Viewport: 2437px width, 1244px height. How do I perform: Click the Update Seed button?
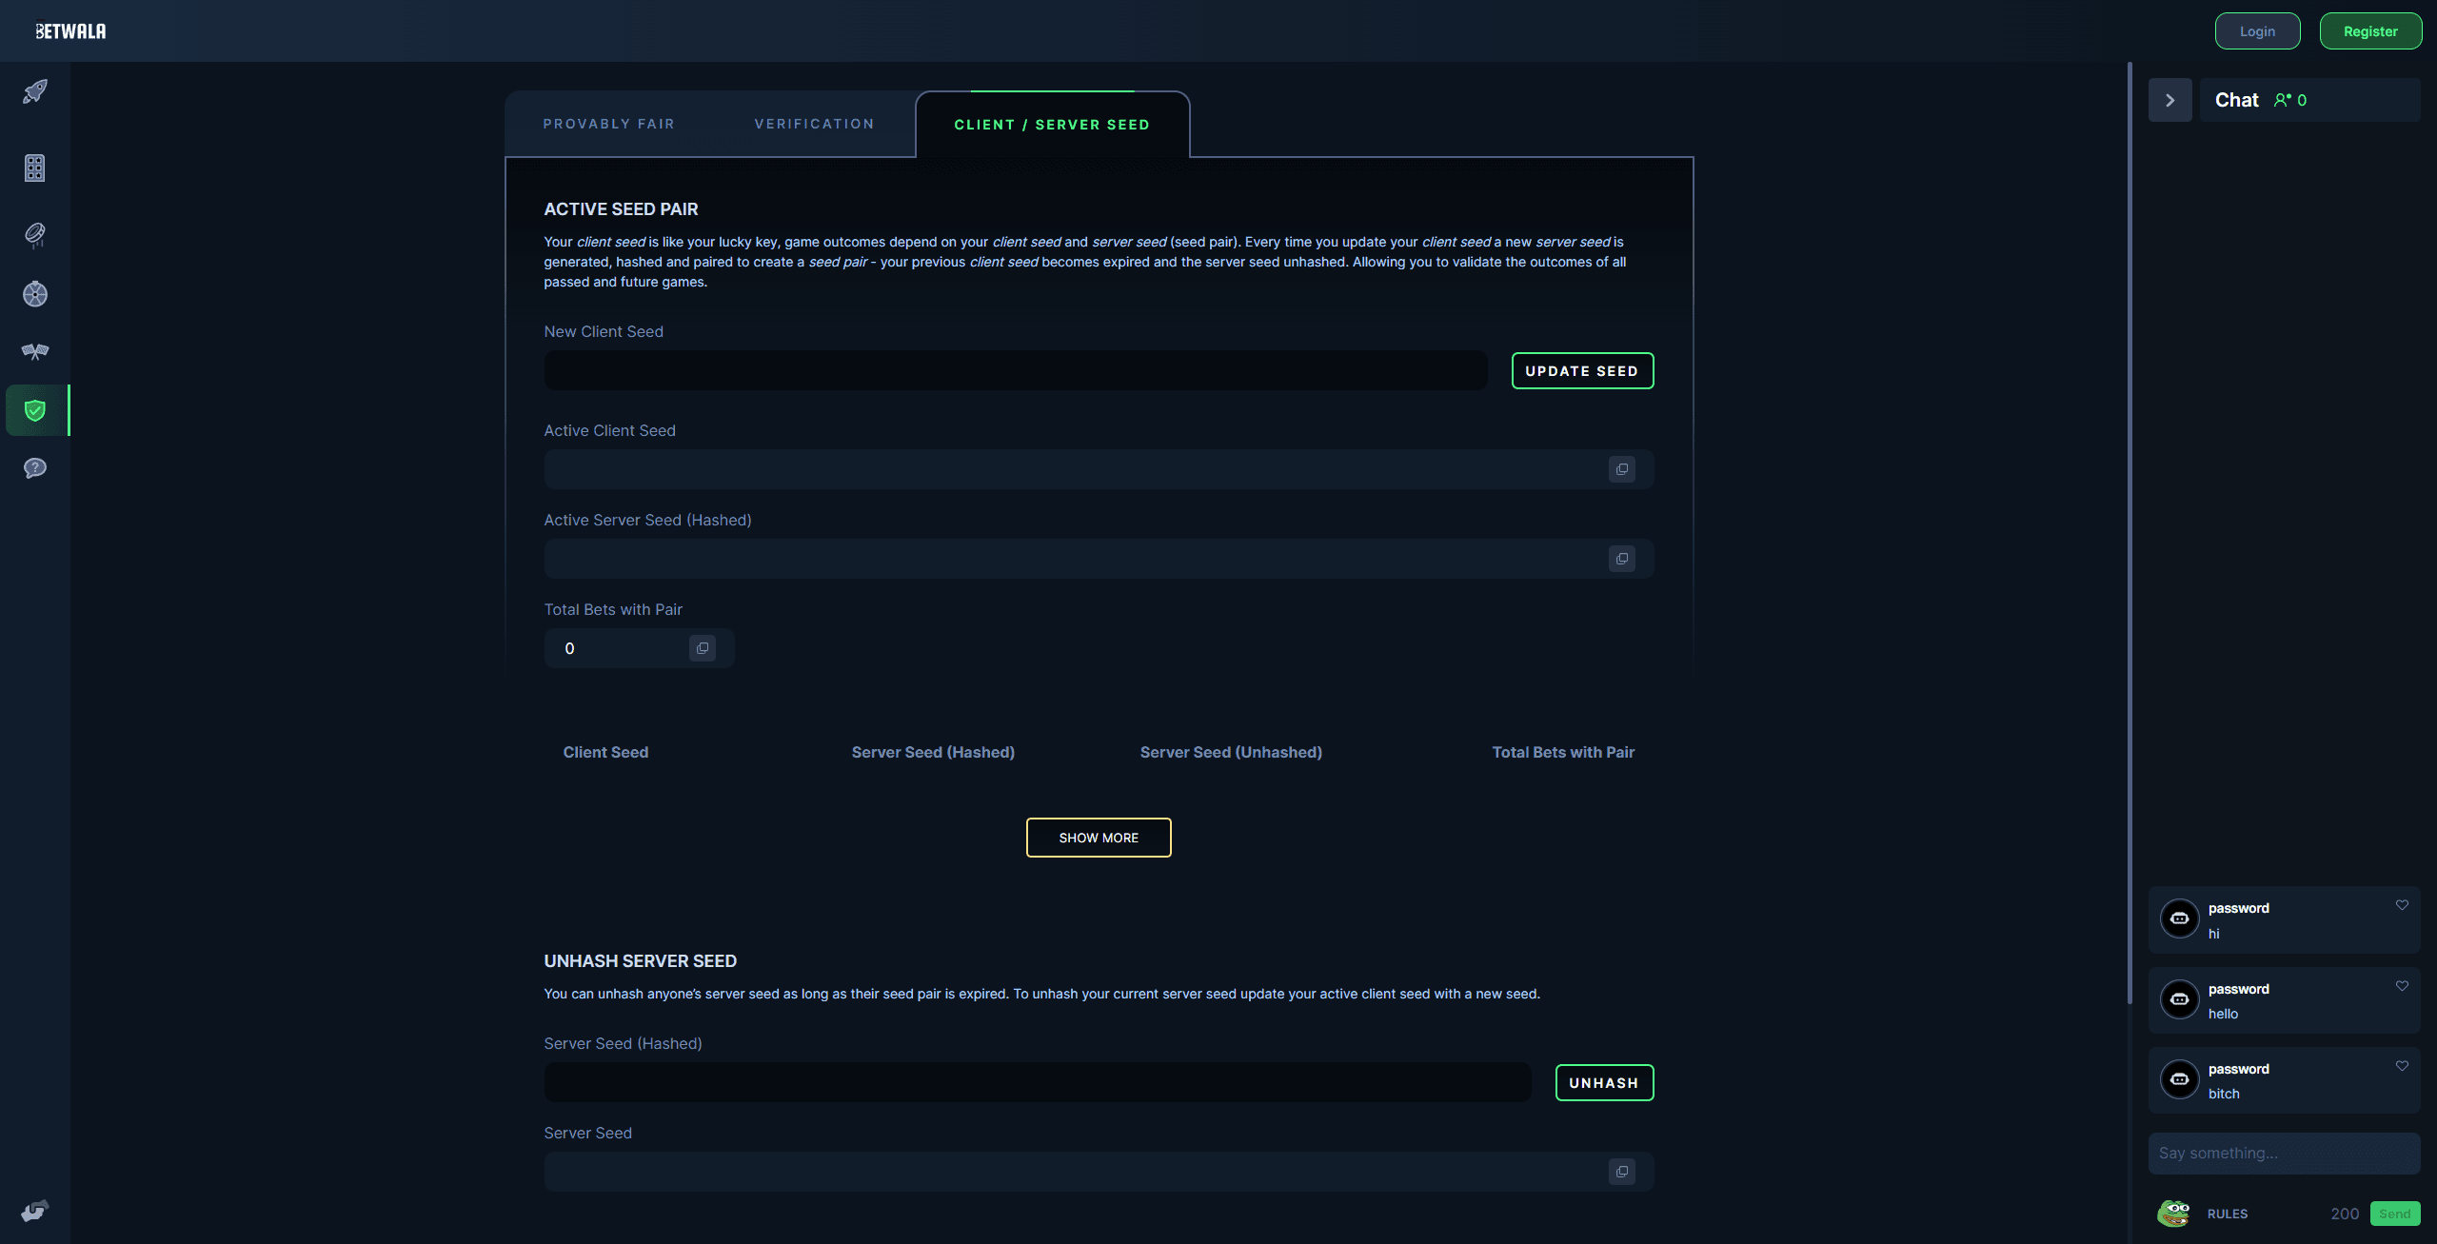(x=1582, y=371)
